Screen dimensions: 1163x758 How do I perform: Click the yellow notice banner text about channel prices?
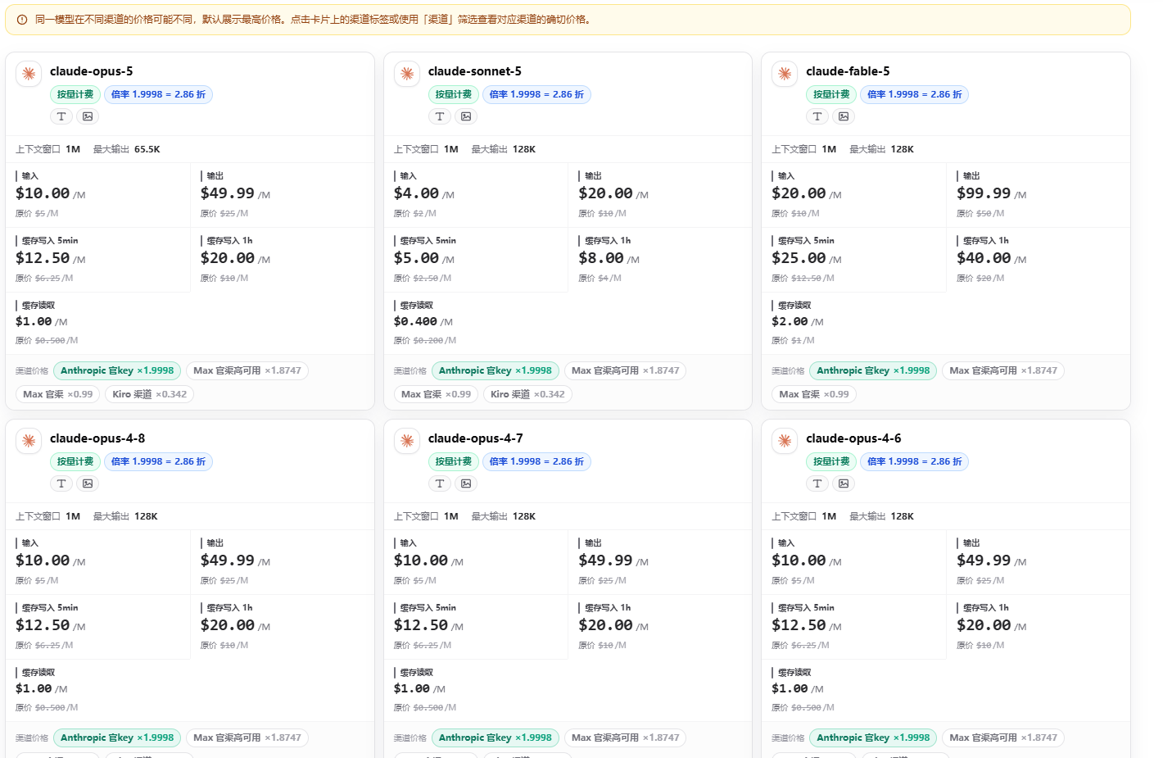click(314, 20)
